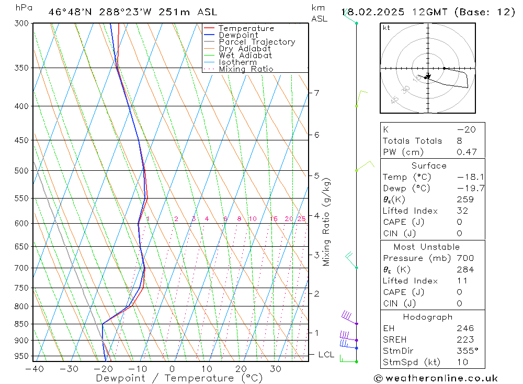The width and height of the screenshot is (523, 384).
Task: Click the Surface Dewp value -19.7
Action: click(x=470, y=189)
